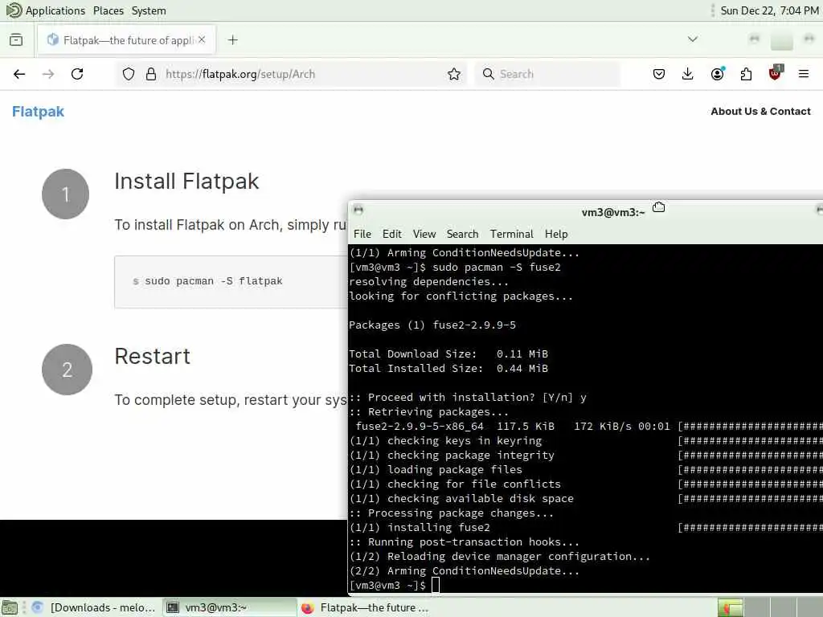Switch to vm3@vm3:~ taskbar entry

[229, 607]
